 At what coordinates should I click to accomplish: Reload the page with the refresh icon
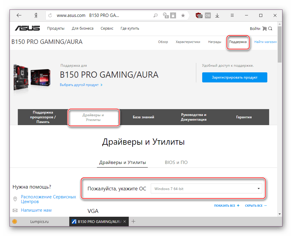click(50, 15)
